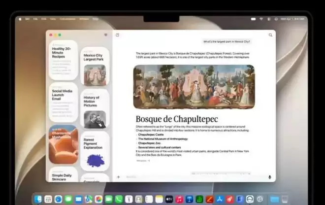Open Numbers from the dock

[x=199, y=200]
